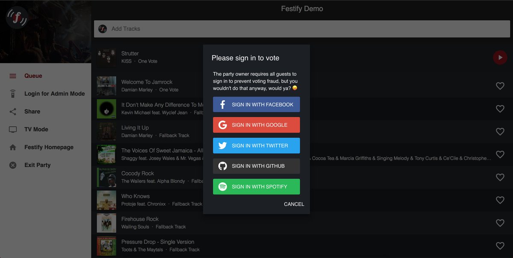This screenshot has width=513, height=258.
Task: Click the TV Mode screen icon
Action: coord(13,129)
